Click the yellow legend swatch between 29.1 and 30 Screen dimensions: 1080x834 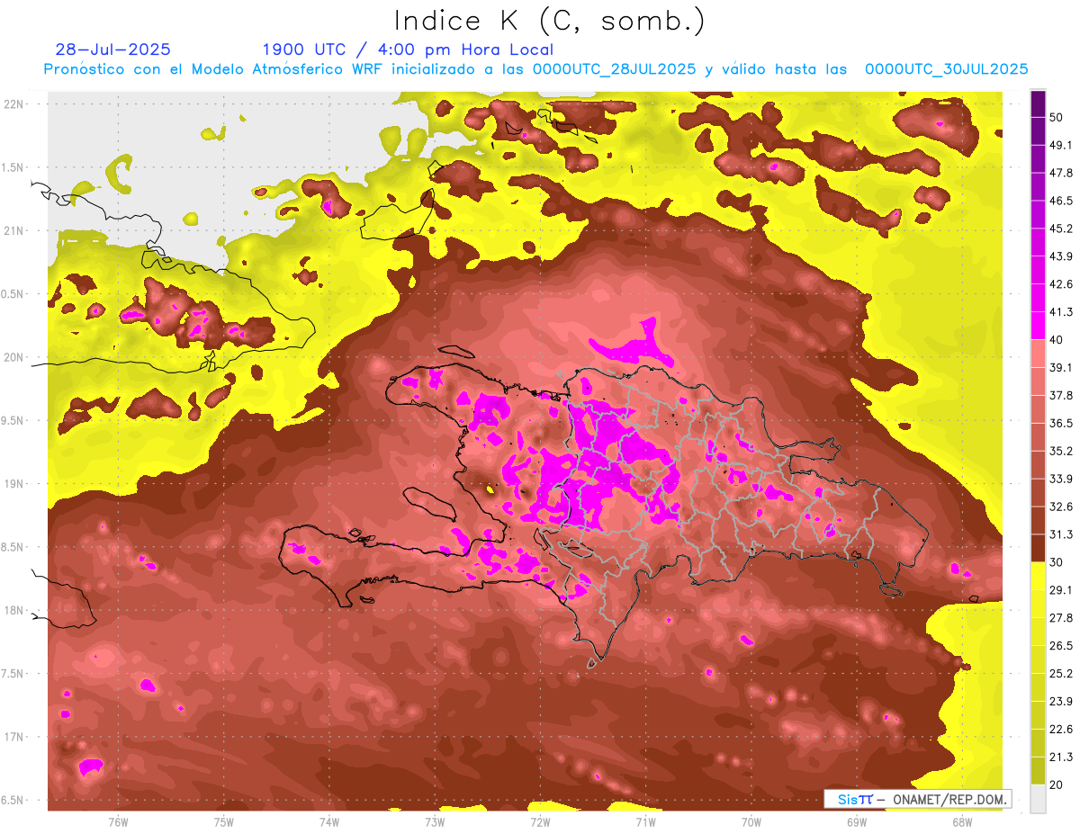click(x=1038, y=576)
